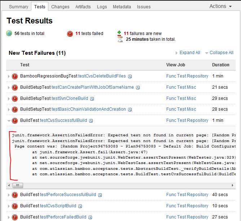Go to the Issues tab
This screenshot has width=241, height=221.
[144, 7]
